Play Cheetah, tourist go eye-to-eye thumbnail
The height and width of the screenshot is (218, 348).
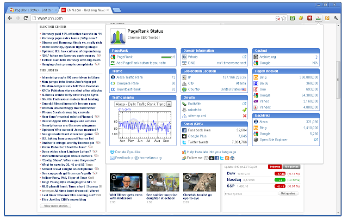click(x=200, y=182)
